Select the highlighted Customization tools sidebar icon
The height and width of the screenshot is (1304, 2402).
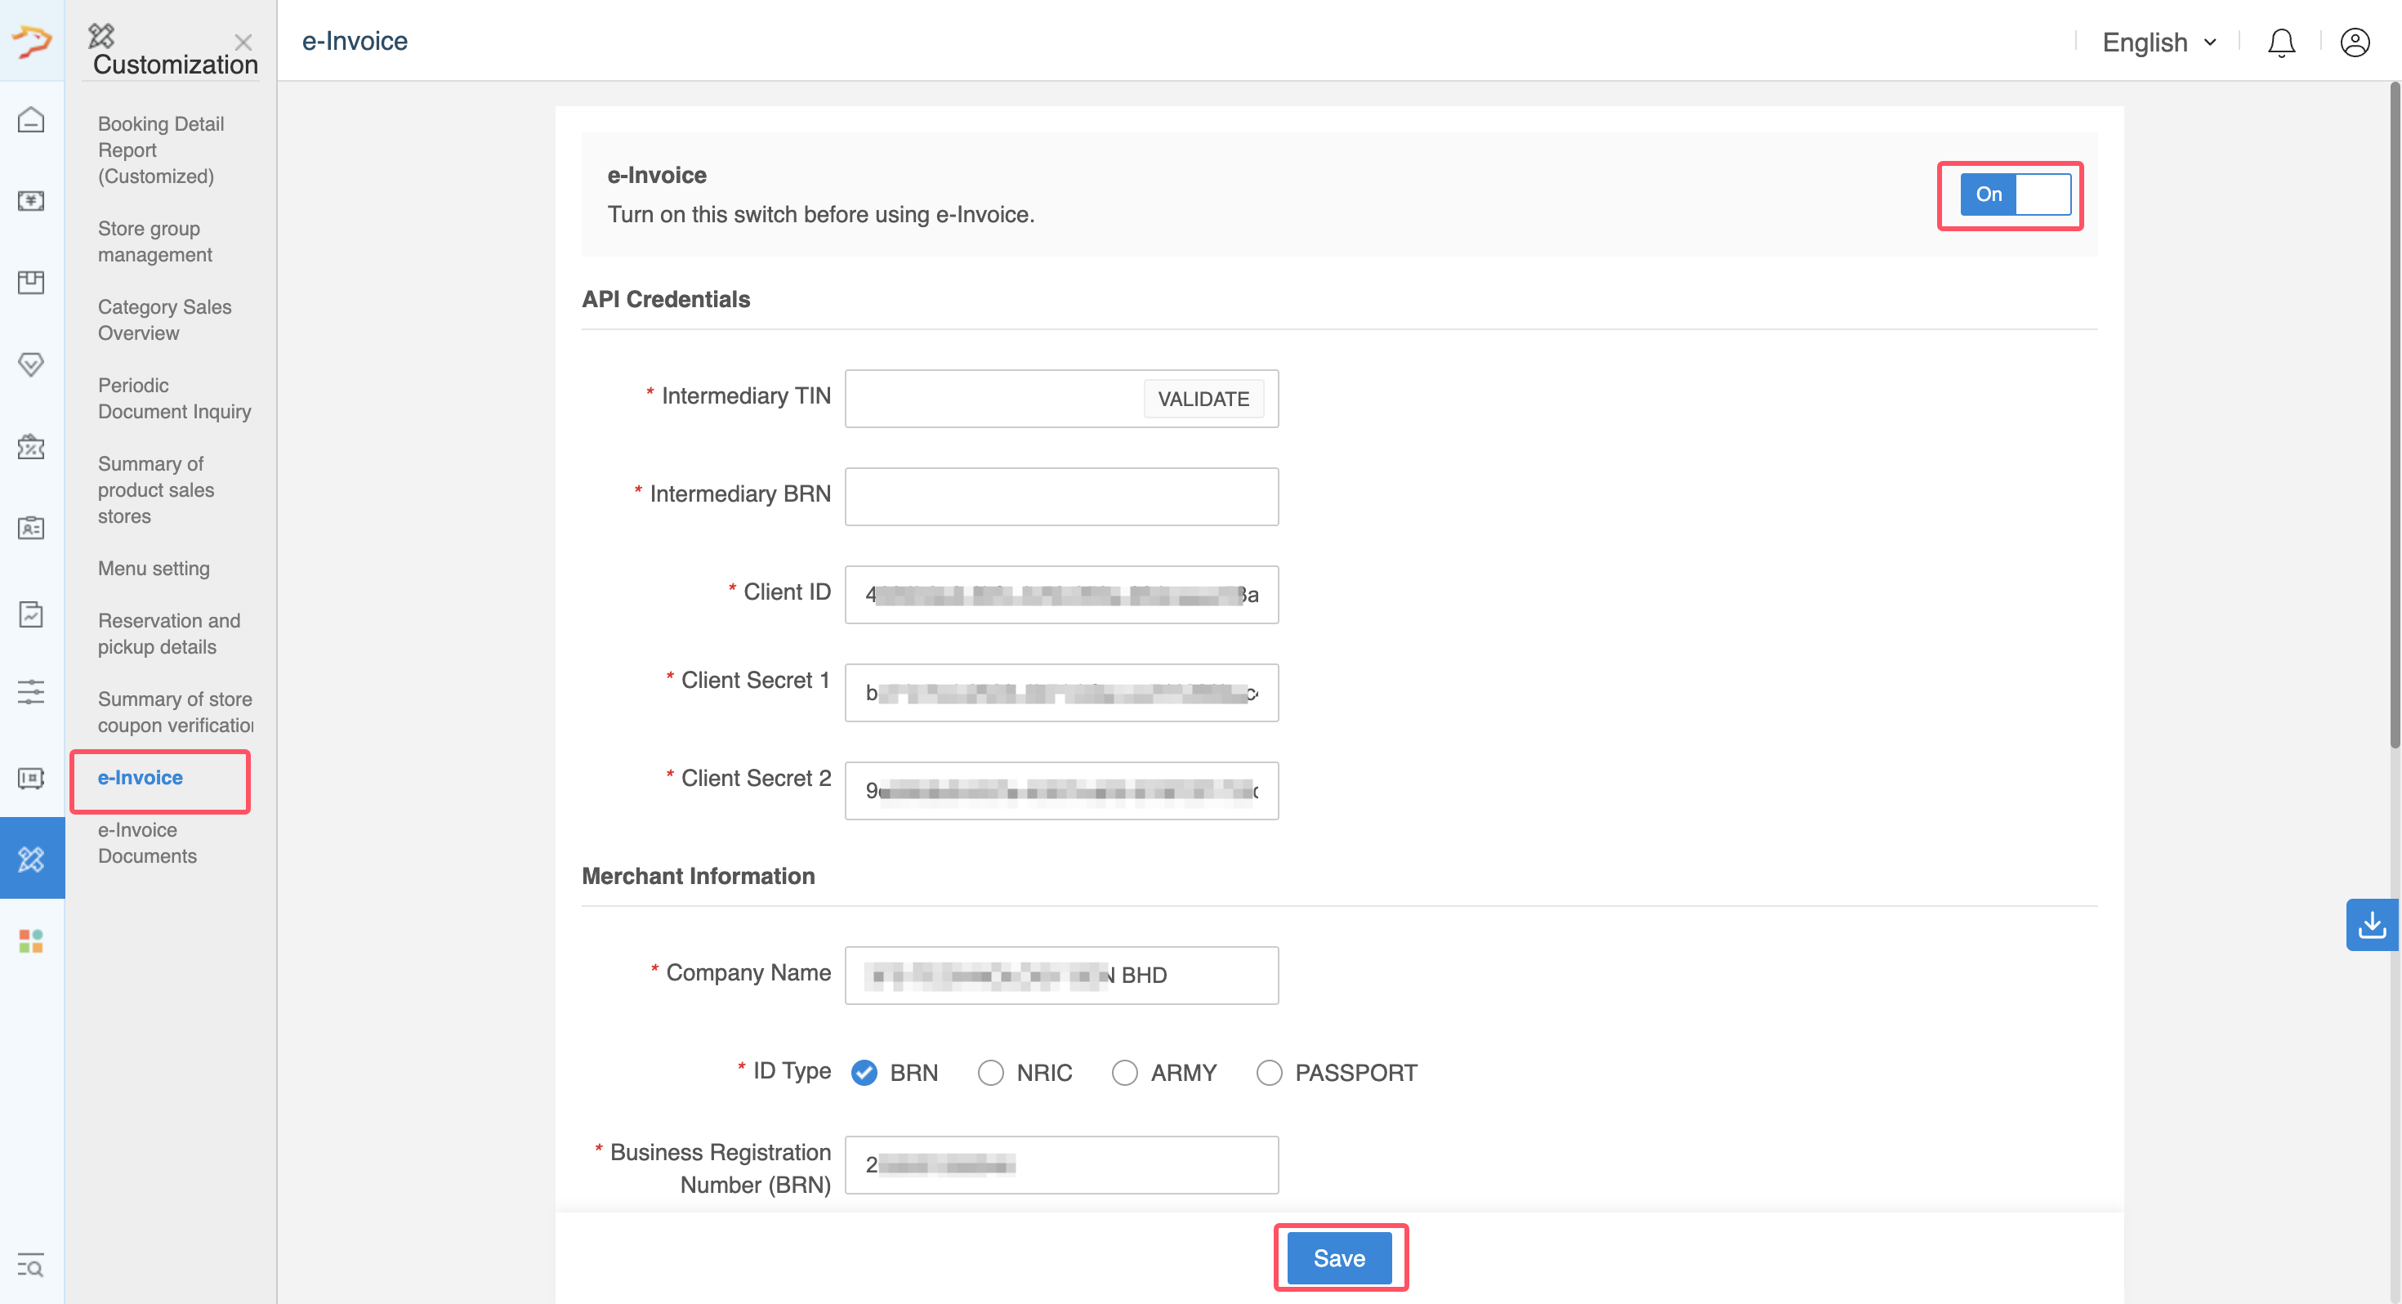tap(32, 858)
